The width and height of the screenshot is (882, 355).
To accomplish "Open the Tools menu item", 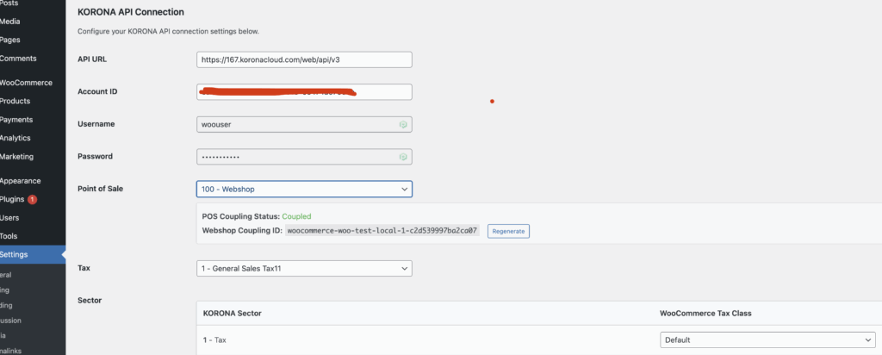I will 9,236.
